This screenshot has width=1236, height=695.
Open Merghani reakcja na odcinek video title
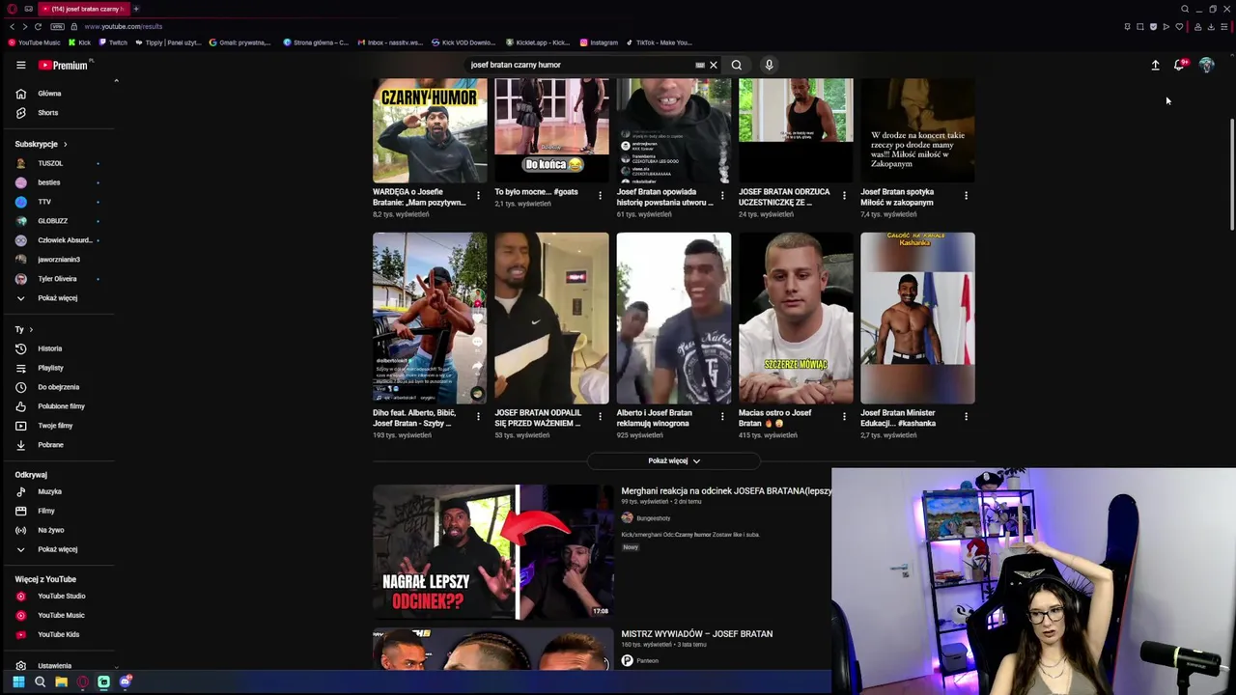pyautogui.click(x=726, y=490)
